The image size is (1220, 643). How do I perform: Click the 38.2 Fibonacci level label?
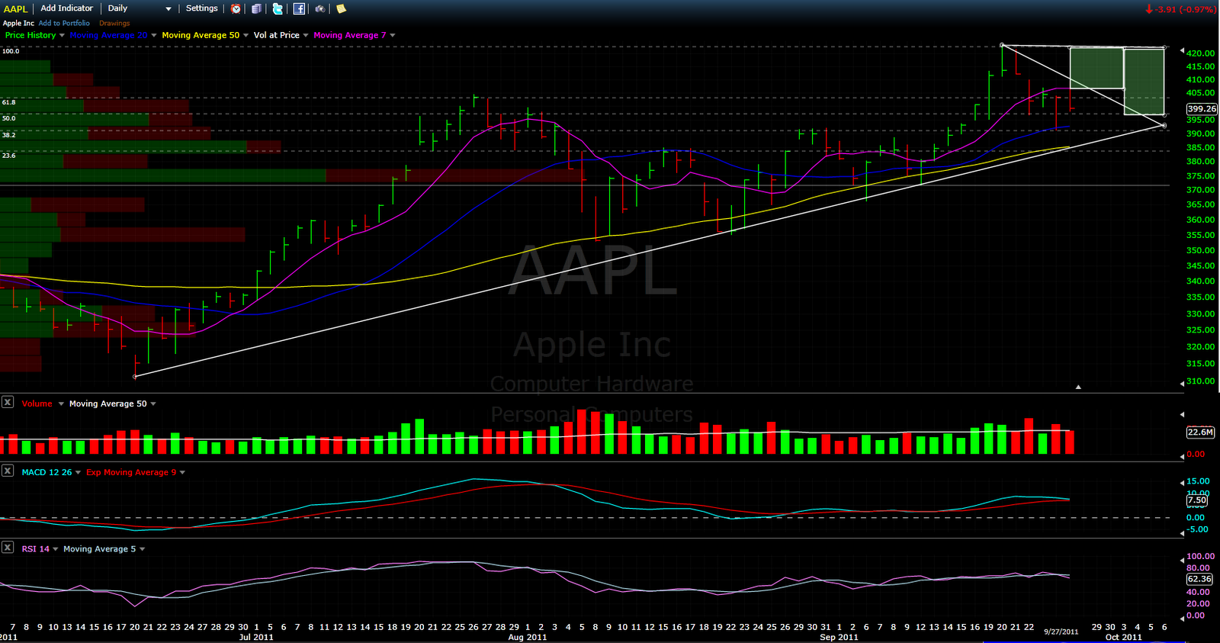pyautogui.click(x=9, y=134)
